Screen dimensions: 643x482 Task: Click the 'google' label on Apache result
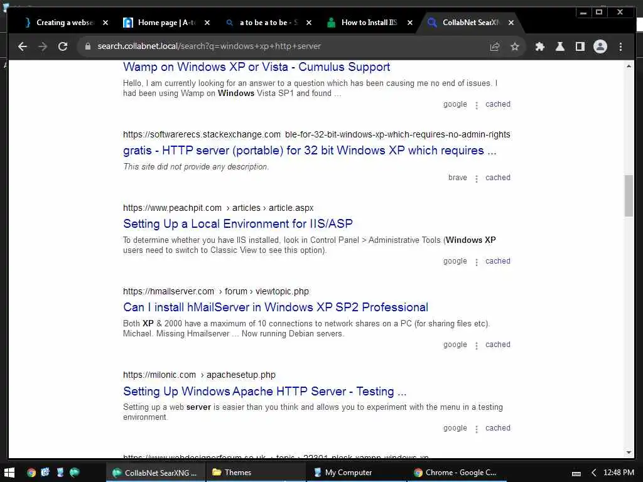pyautogui.click(x=455, y=428)
